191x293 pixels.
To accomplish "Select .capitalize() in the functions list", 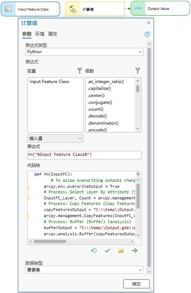I will click(x=99, y=88).
